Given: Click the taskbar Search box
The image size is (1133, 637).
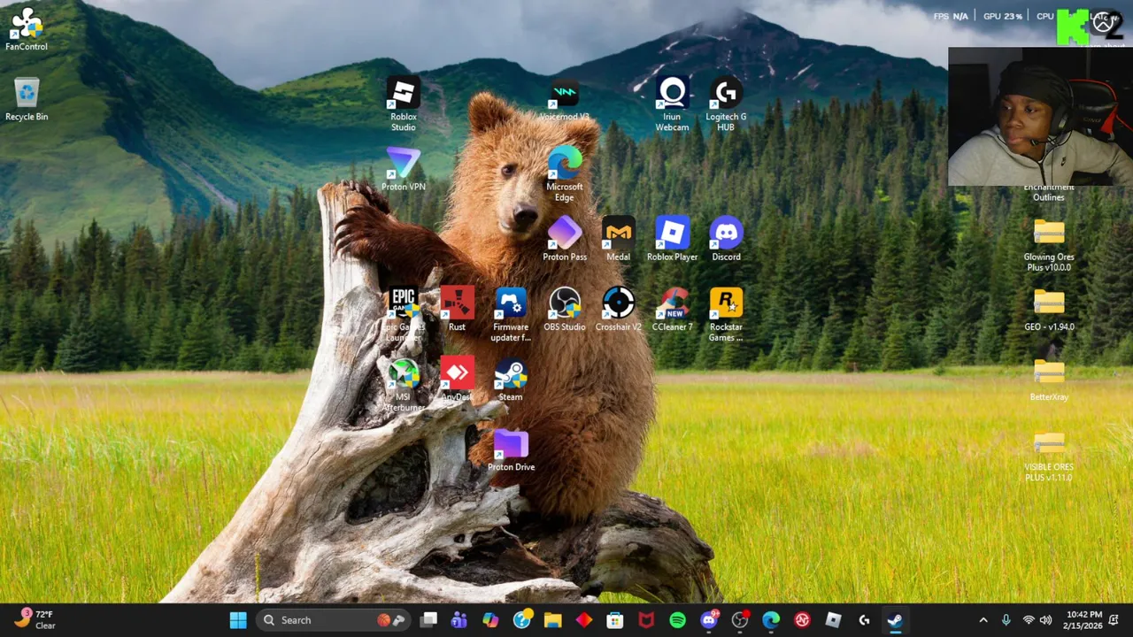Looking at the screenshot, I should (x=335, y=620).
